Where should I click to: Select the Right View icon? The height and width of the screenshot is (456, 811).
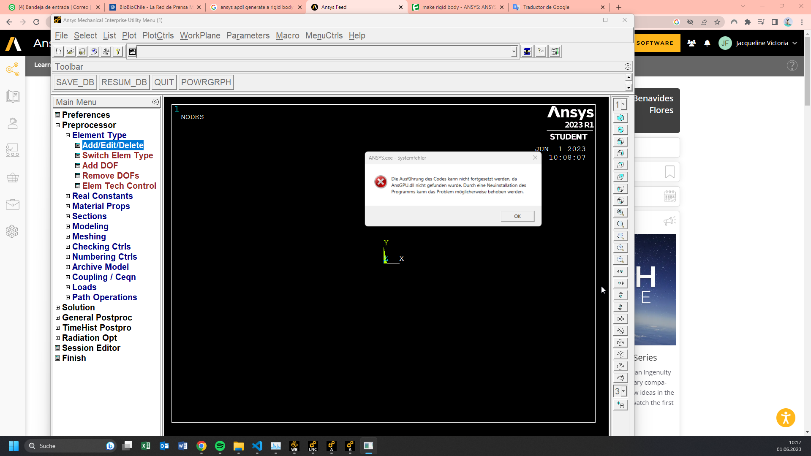tap(620, 153)
